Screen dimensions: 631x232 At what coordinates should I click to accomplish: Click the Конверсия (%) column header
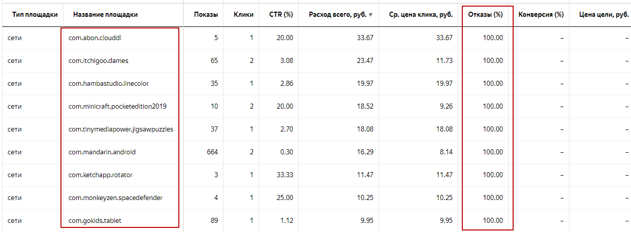(x=541, y=15)
